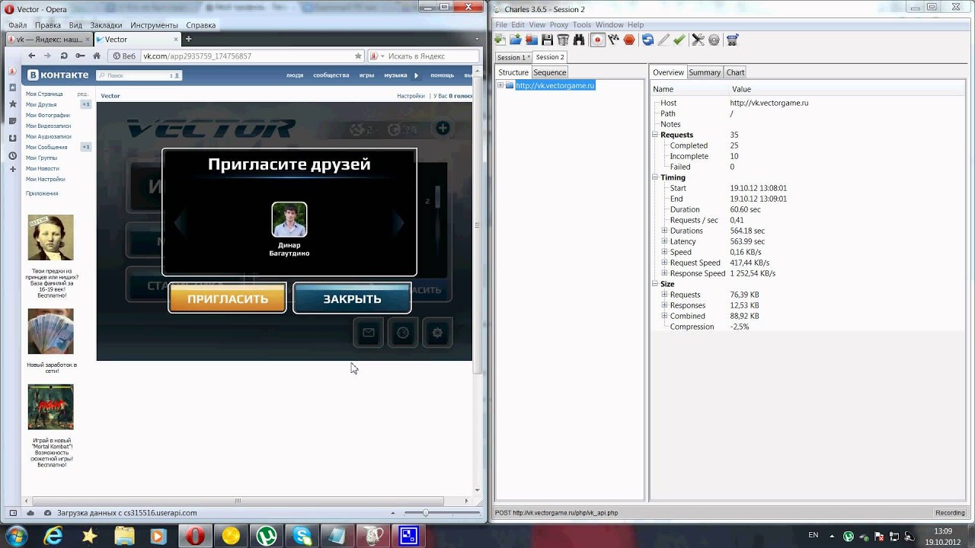Viewport: 975px width, 548px height.
Task: Reload the page in Opera
Action: click(63, 56)
